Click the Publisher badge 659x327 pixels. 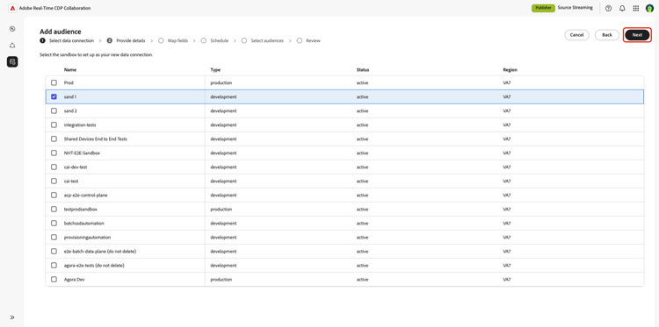point(543,8)
